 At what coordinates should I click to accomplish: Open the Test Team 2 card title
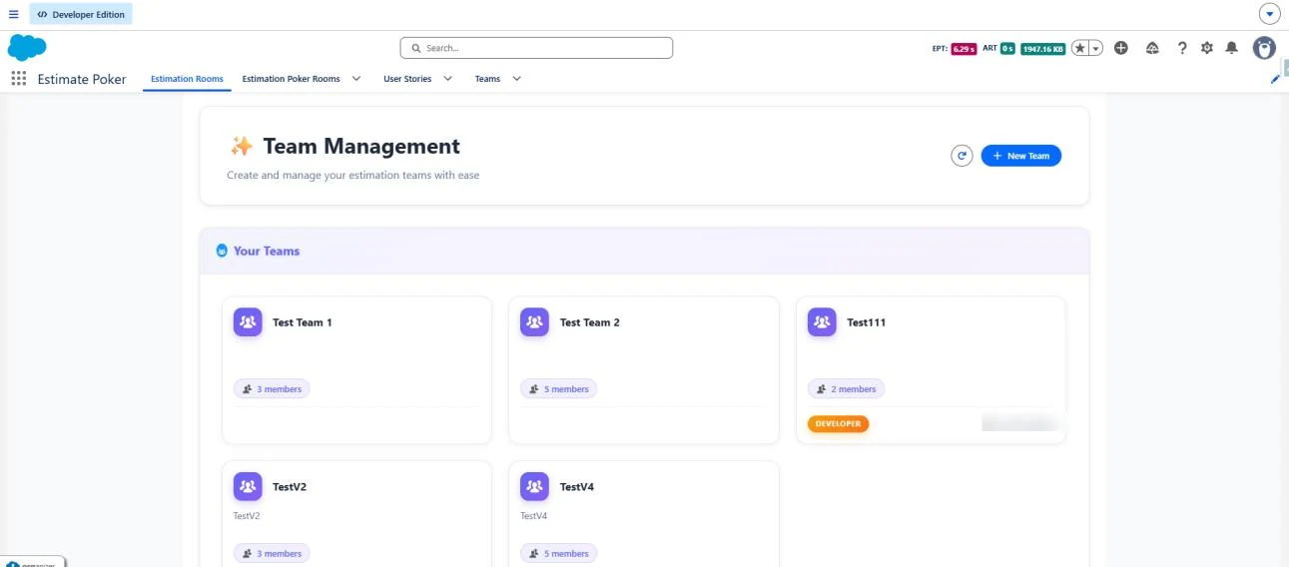pyautogui.click(x=590, y=322)
